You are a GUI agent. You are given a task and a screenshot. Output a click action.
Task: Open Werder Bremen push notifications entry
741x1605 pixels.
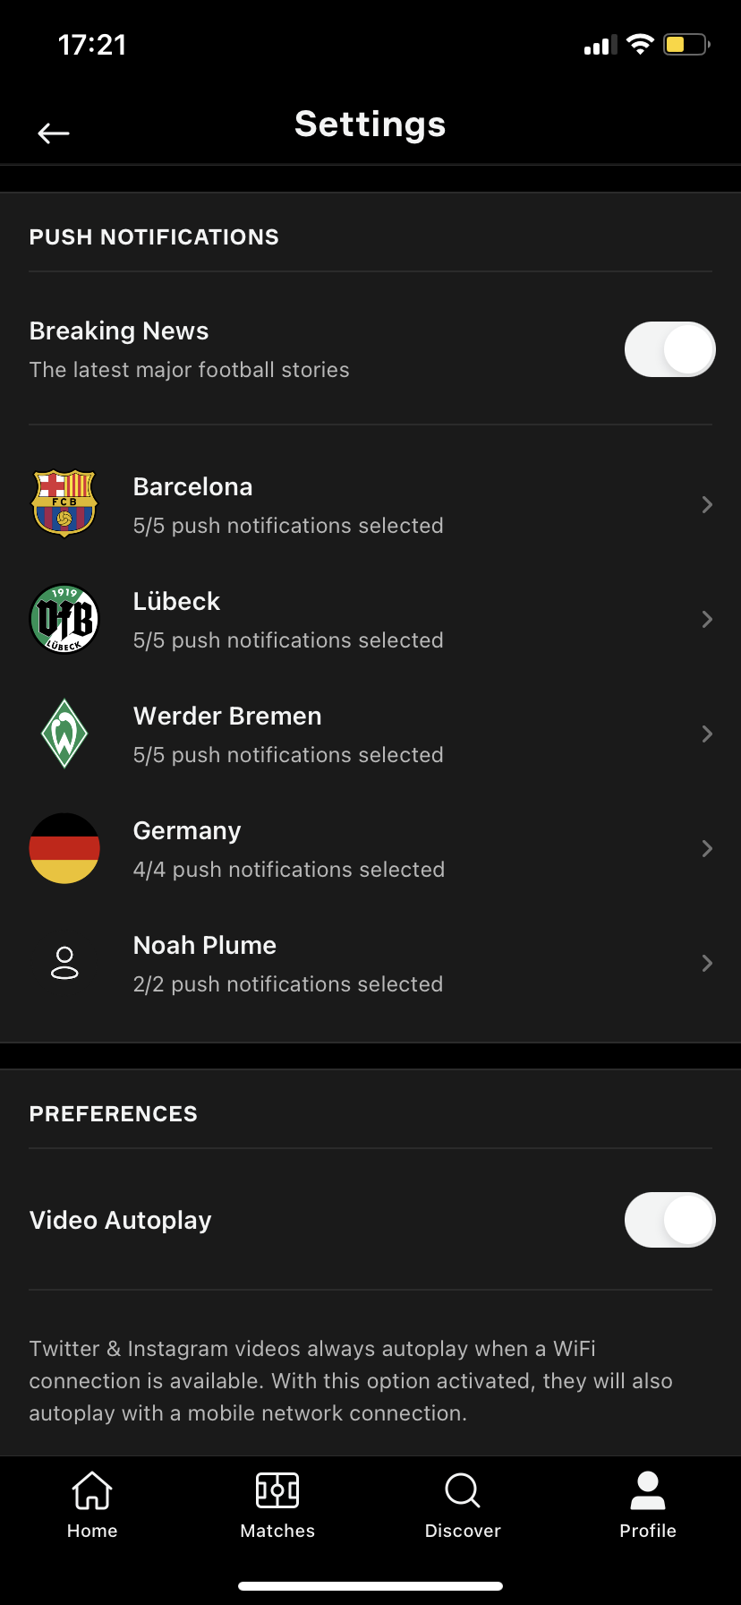click(370, 734)
